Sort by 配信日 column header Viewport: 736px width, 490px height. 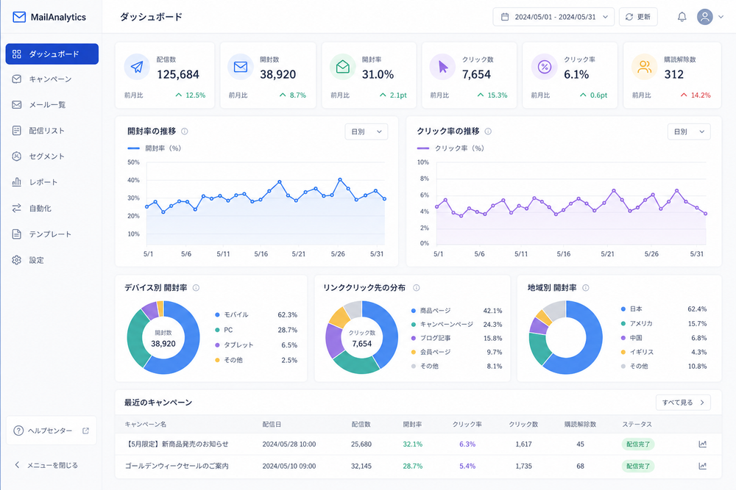(x=272, y=425)
